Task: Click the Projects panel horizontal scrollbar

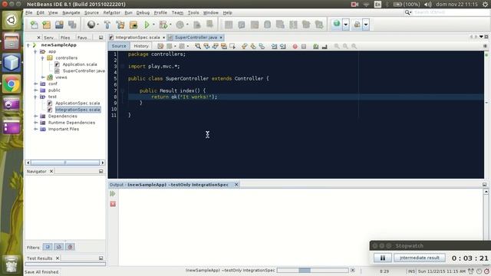Action: coord(65,163)
